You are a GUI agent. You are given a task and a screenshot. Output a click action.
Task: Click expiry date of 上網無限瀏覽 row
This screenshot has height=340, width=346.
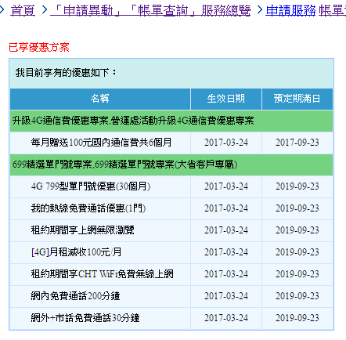297,230
